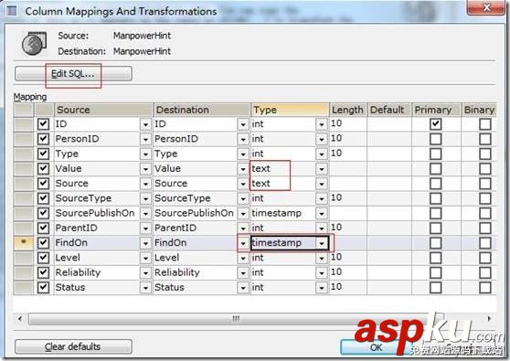
Task: Uncheck the Type row include checkbox
Action: (43, 154)
